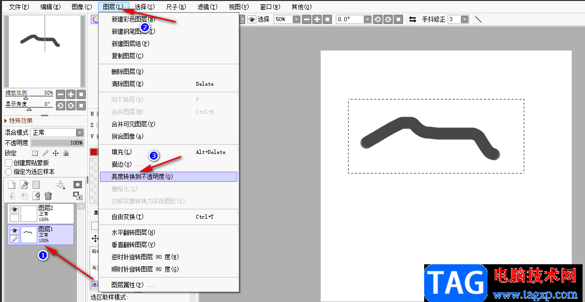Choose 自由变换 from layer menu

click(x=169, y=217)
